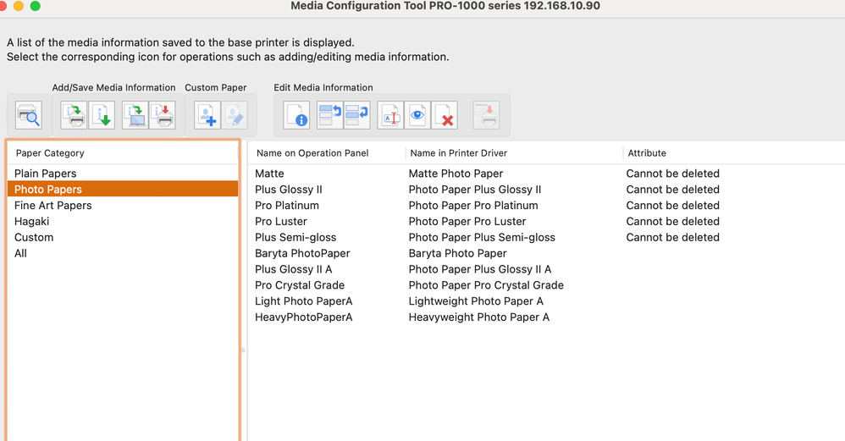Select Hagaki category
845x441 pixels.
(x=123, y=221)
